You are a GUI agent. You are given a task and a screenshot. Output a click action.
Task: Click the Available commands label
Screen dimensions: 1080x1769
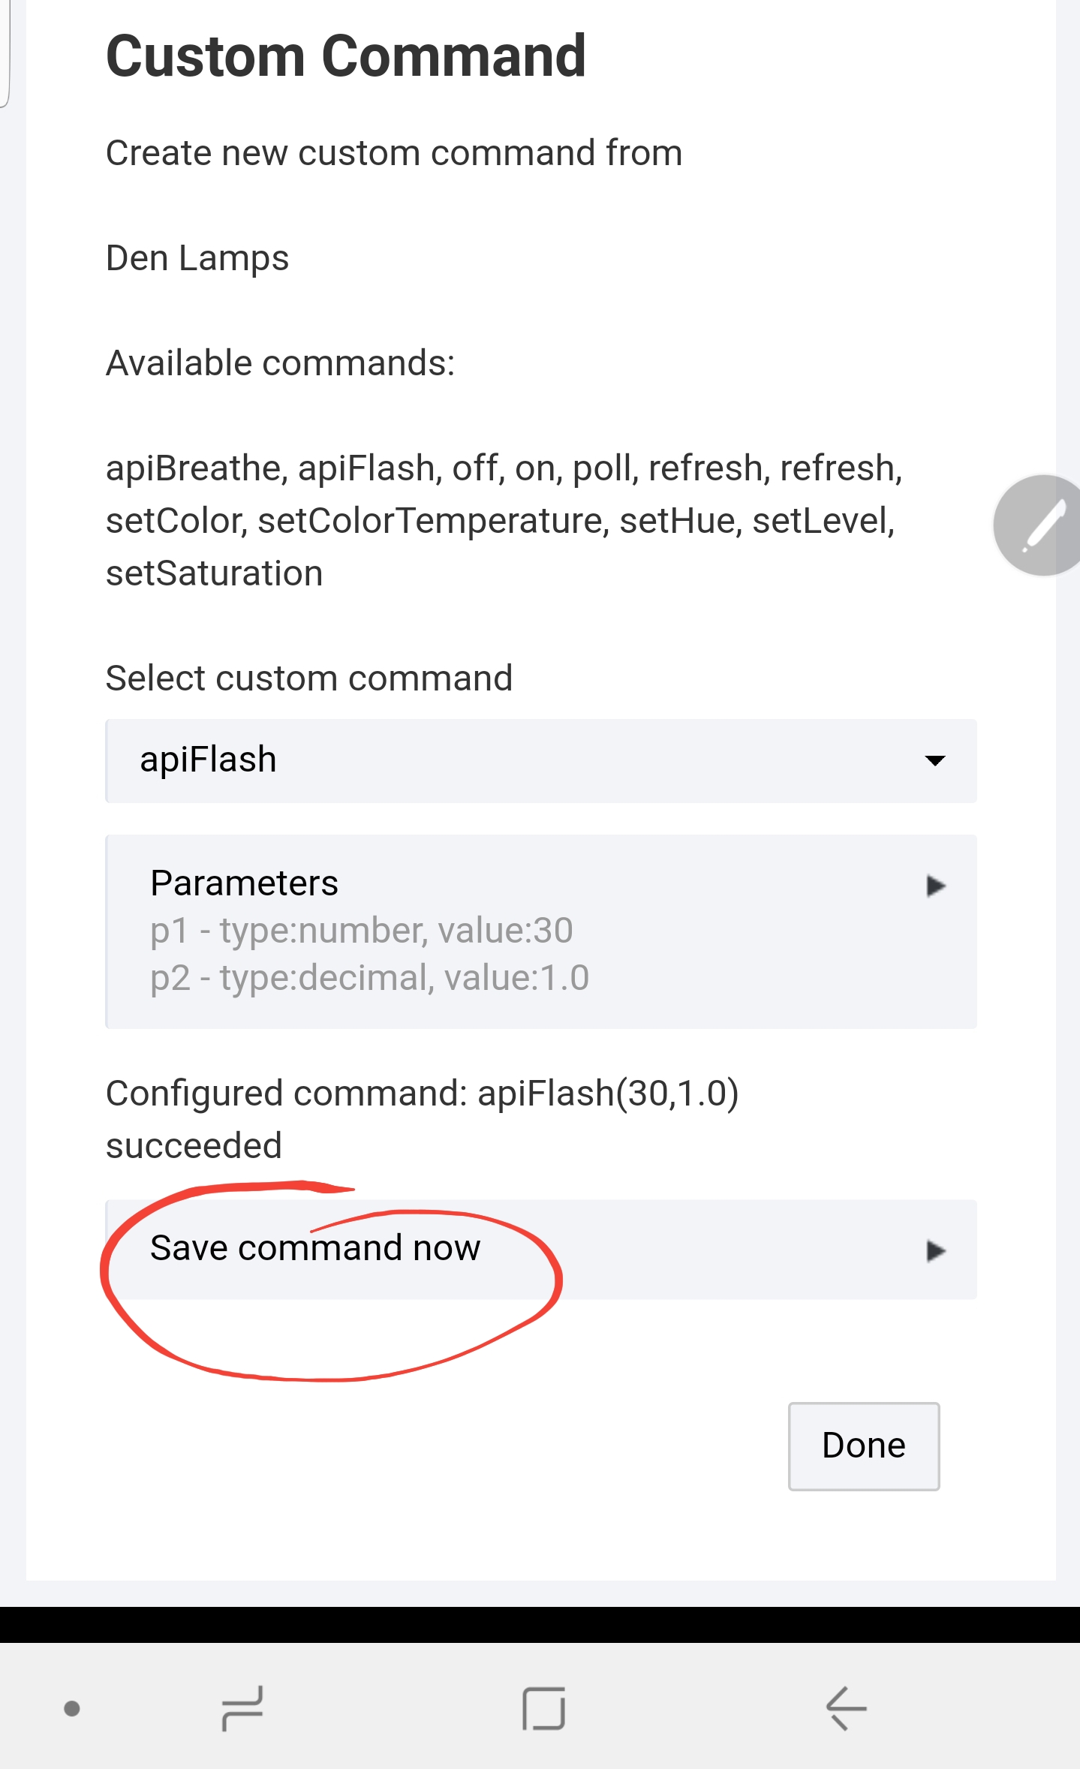pyautogui.click(x=281, y=363)
